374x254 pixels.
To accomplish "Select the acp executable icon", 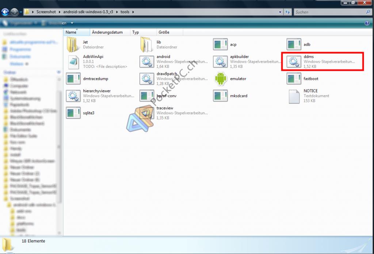I will pyautogui.click(x=220, y=45).
